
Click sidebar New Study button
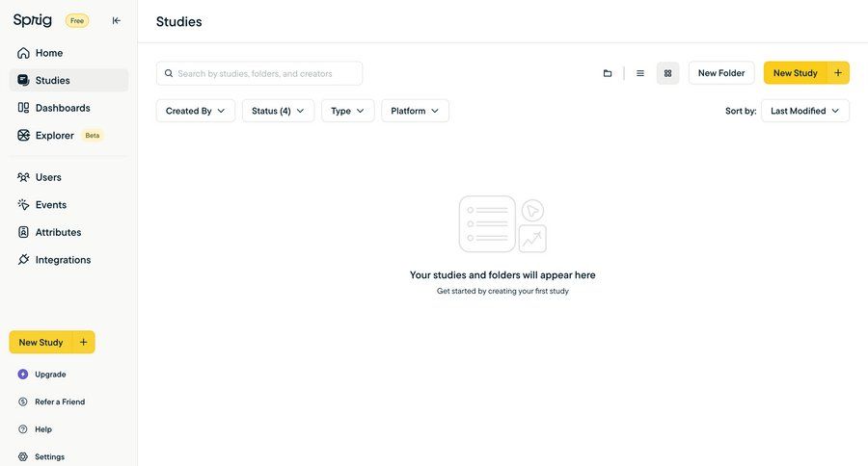point(41,342)
